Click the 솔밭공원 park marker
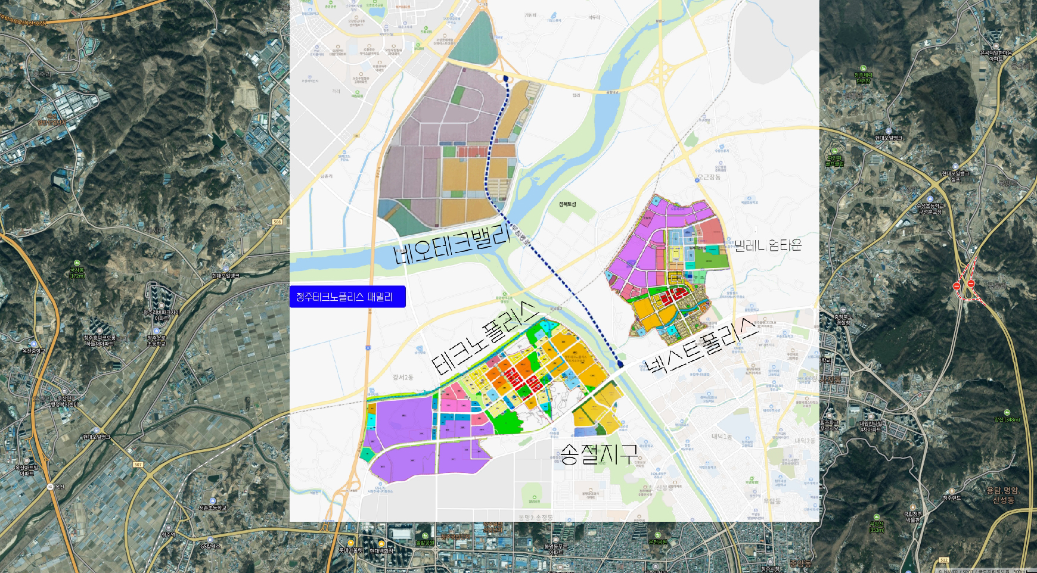Screen dimensions: 1037x573 click(425, 539)
